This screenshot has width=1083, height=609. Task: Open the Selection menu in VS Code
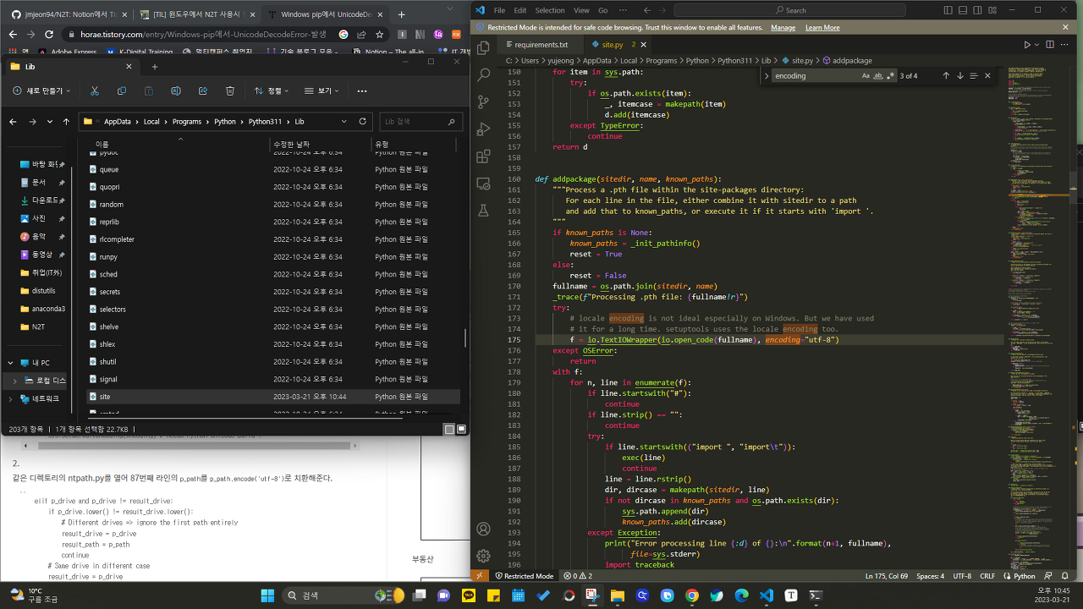point(550,10)
